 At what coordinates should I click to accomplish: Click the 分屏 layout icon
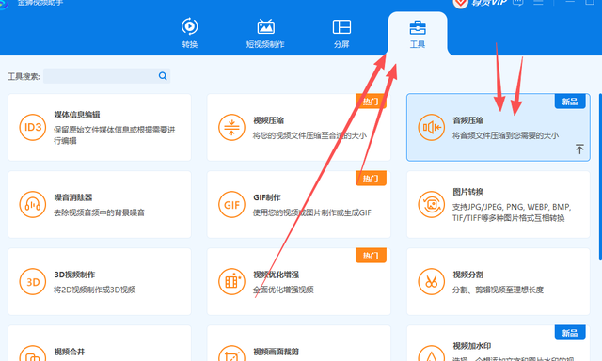click(x=341, y=27)
